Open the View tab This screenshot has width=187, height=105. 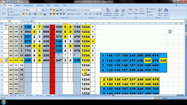pyautogui.click(x=65, y=5)
